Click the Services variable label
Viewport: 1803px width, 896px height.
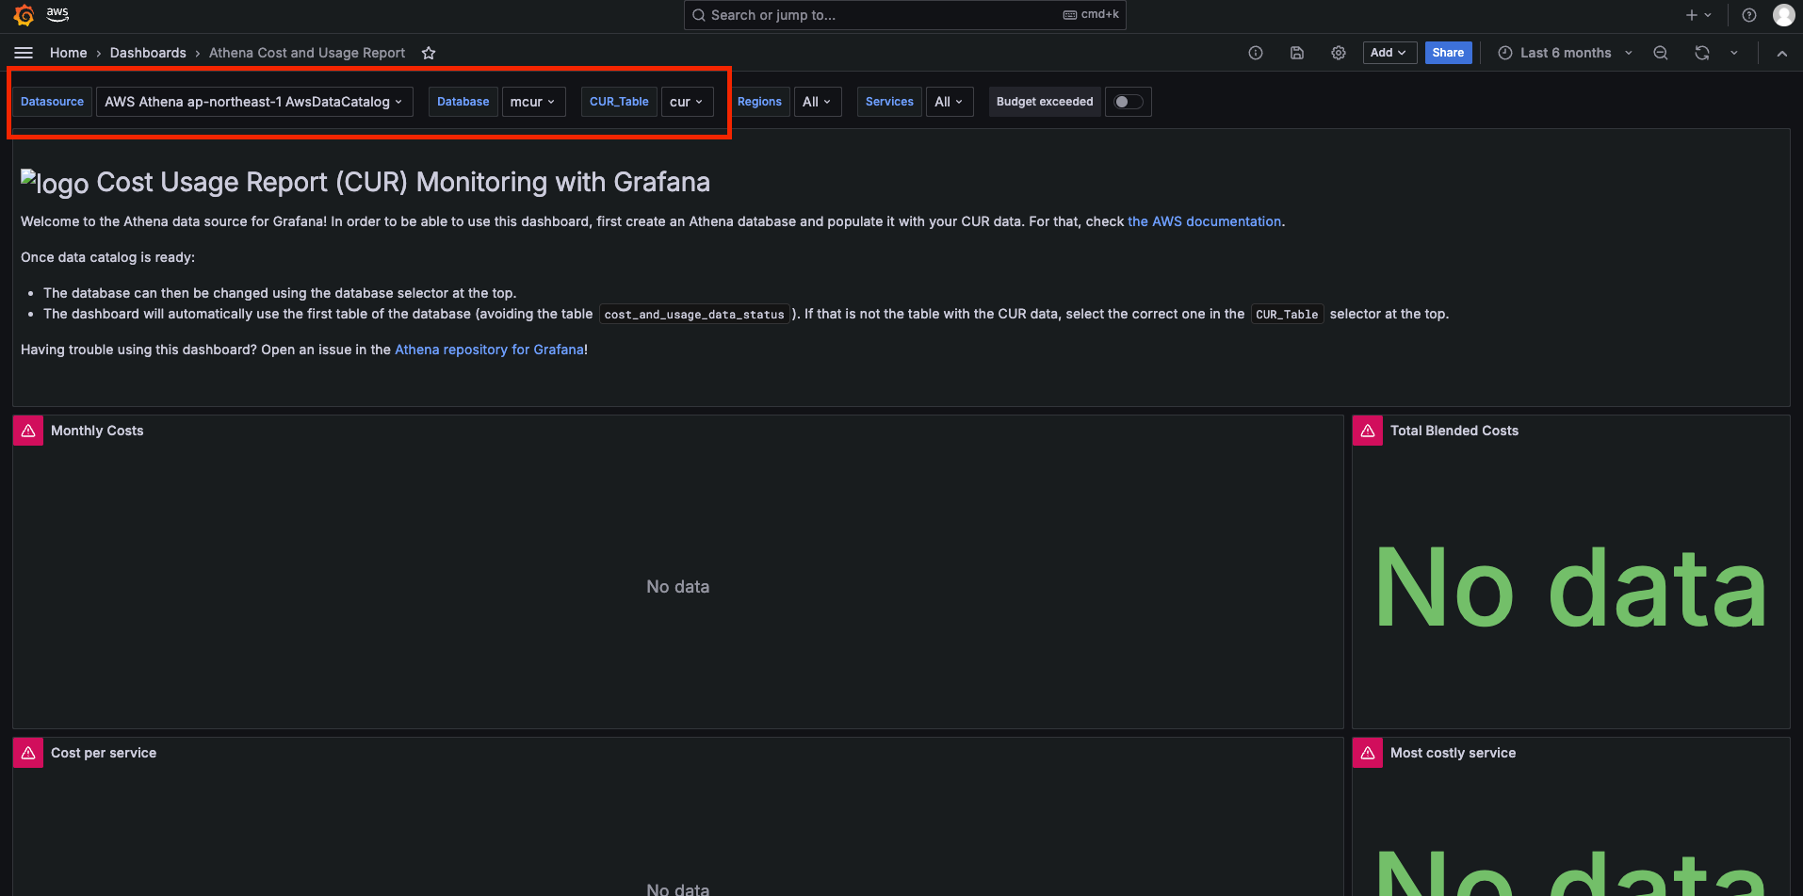[889, 102]
